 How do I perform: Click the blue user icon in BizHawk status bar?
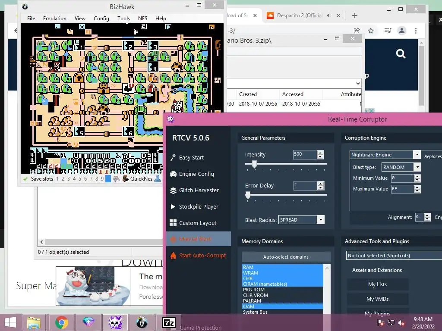[x=158, y=178]
